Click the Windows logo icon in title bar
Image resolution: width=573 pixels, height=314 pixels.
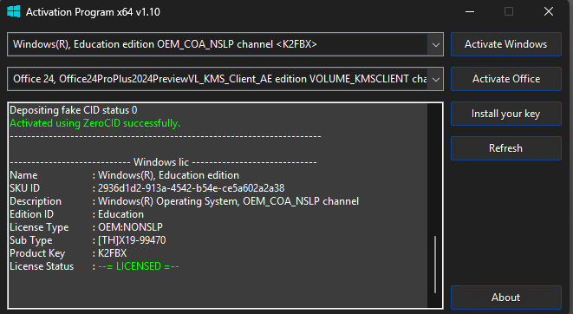click(14, 11)
